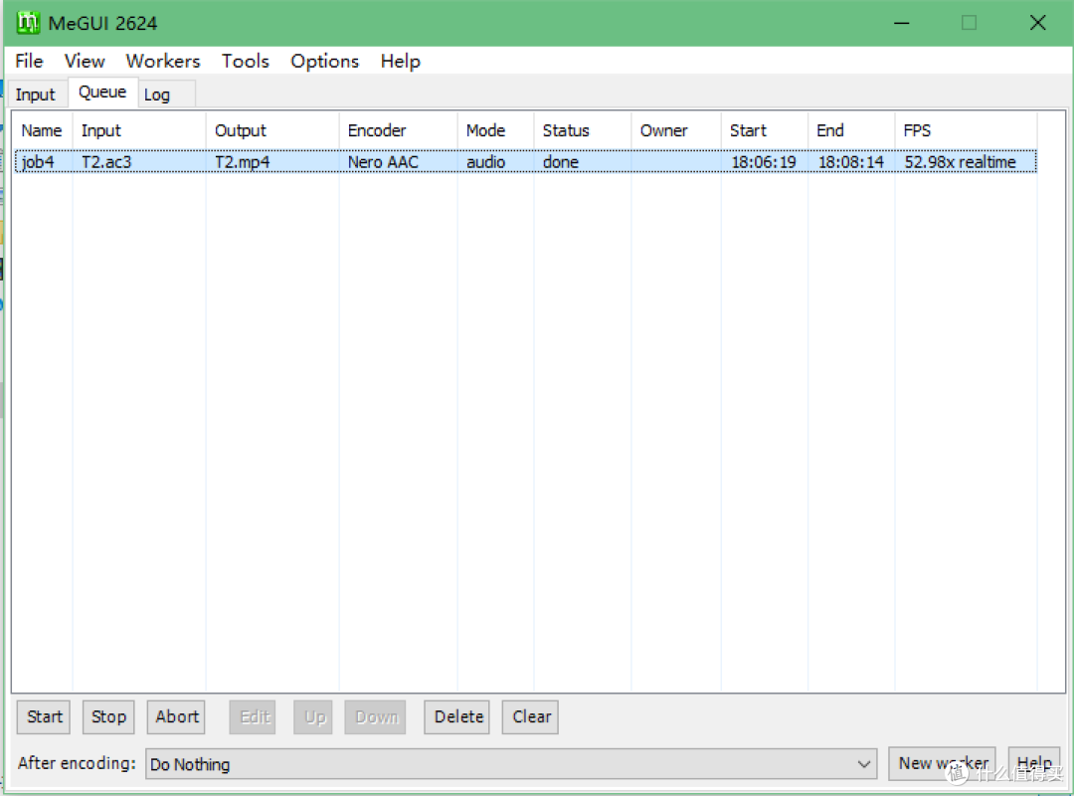Click the MeGUI application icon in title bar
This screenshot has height=796, width=1074.
click(x=28, y=23)
